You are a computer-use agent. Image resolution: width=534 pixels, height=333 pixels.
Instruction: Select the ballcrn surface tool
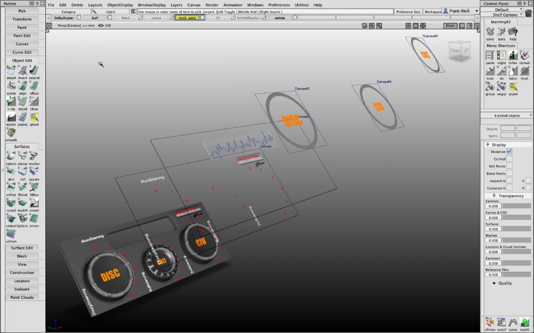pyautogui.click(x=22, y=218)
